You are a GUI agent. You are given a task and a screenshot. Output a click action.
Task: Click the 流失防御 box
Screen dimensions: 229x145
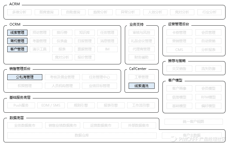[208, 69]
